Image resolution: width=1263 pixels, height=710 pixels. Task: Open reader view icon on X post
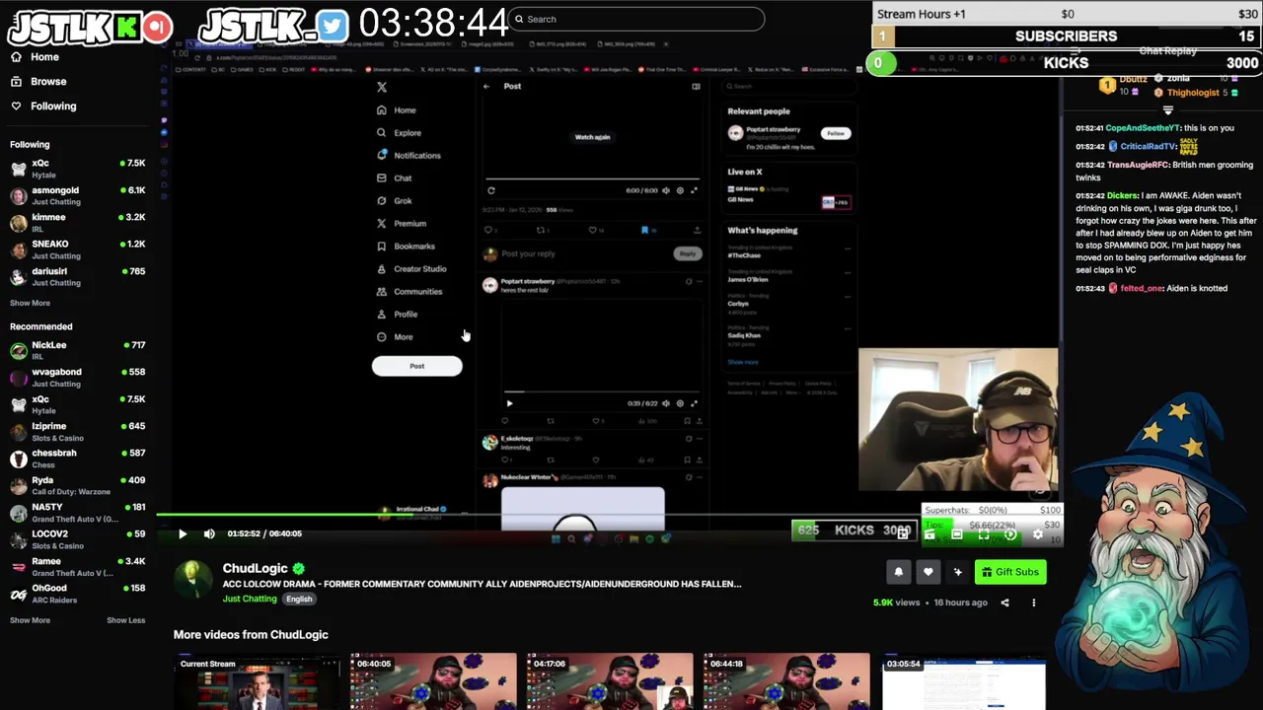point(696,87)
